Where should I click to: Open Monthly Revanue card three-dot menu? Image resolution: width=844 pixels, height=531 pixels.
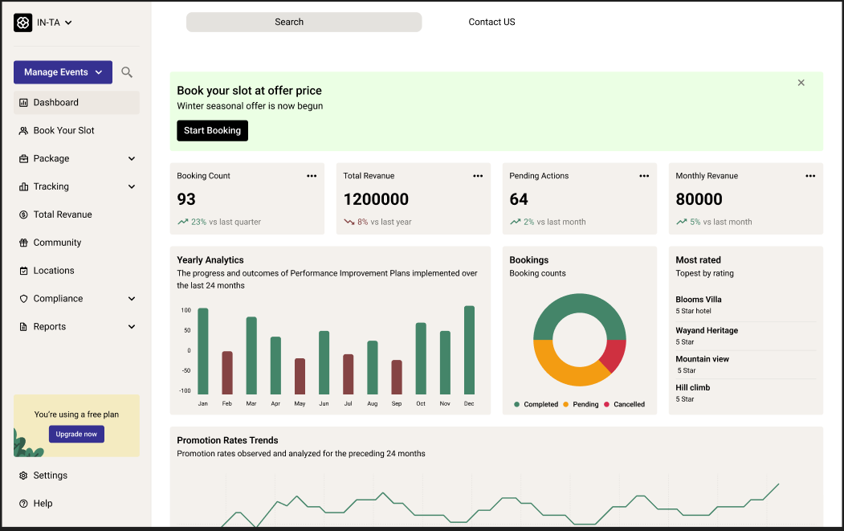coord(810,176)
